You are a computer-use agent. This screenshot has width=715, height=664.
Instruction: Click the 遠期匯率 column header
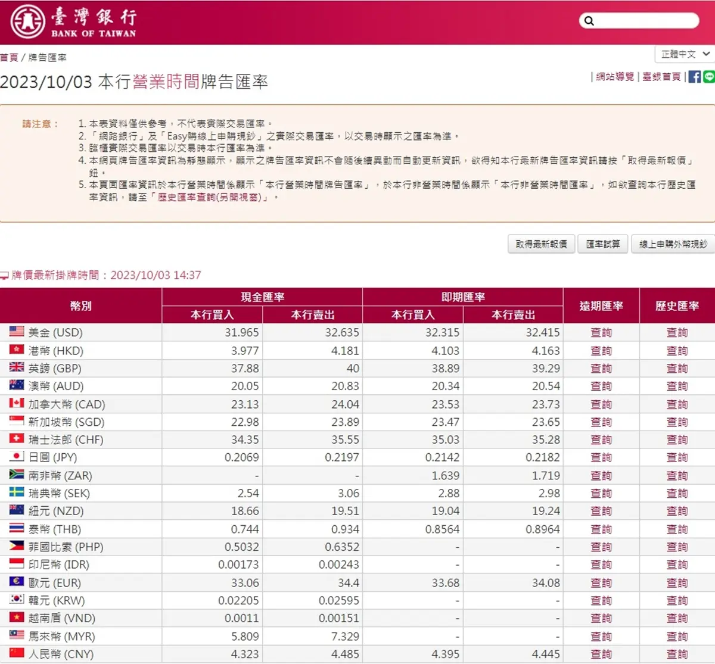coord(601,306)
